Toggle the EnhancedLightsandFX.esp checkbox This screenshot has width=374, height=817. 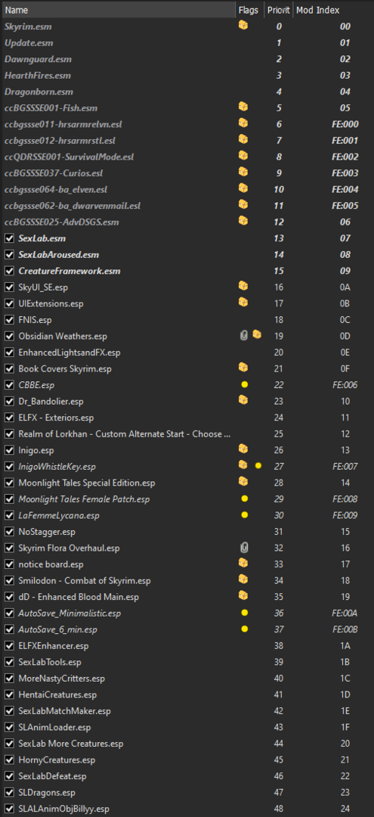coord(9,353)
